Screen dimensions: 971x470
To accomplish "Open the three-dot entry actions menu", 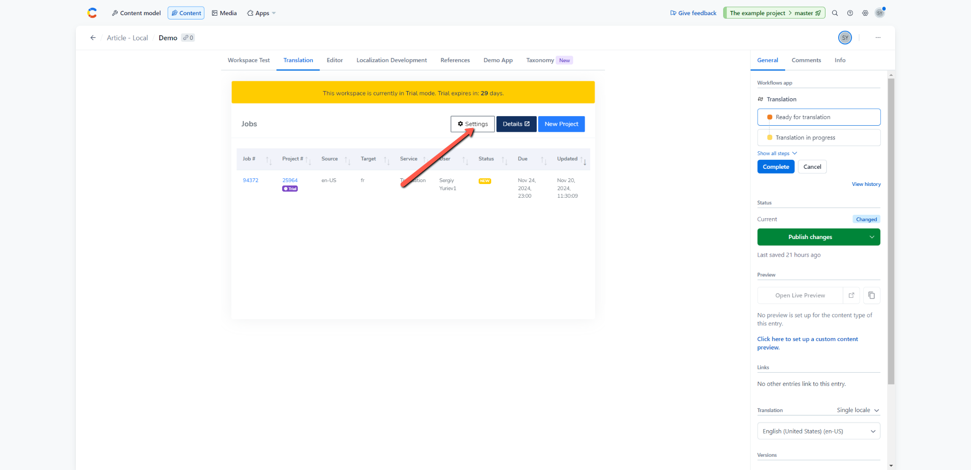I will pos(878,37).
